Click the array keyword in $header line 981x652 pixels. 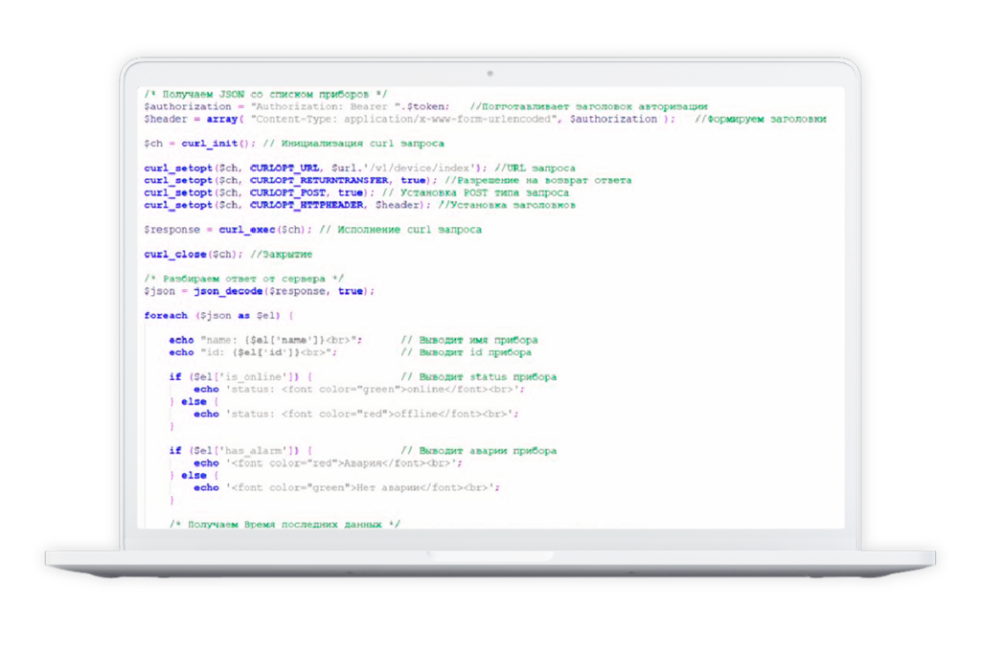pos(221,119)
